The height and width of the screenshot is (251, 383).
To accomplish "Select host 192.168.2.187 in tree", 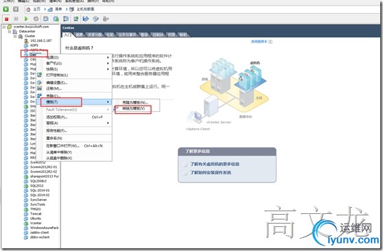I will tap(40, 40).
